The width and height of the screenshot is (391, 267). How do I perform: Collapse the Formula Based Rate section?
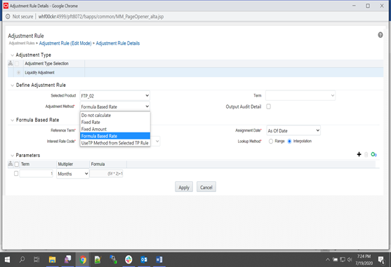click(x=12, y=121)
